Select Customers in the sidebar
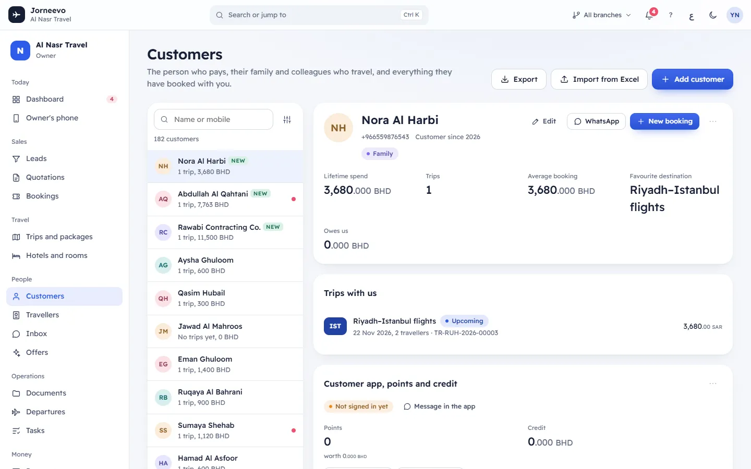Viewport: 751px width, 469px height. (64, 296)
